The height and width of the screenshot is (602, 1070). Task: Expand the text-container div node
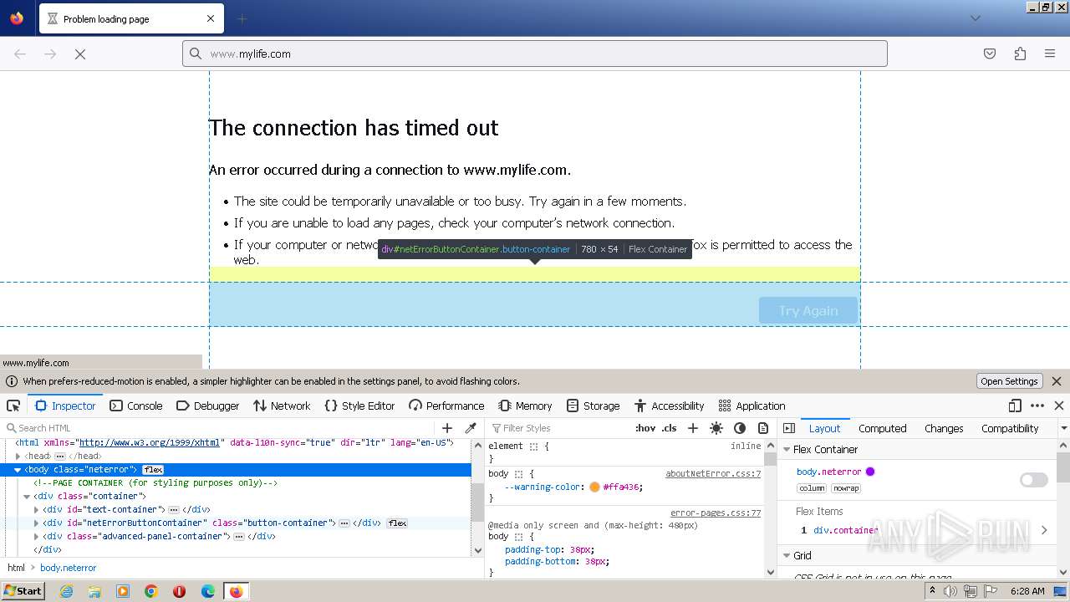tap(36, 510)
